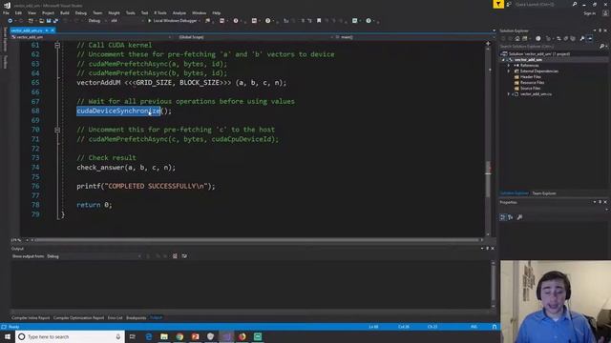Click the microphone icon in taskbar search
The height and width of the screenshot is (343, 611).
click(118, 336)
